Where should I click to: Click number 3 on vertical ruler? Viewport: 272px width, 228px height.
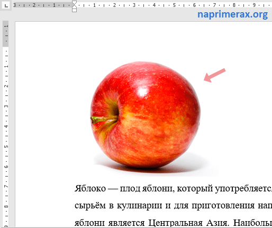6,106
